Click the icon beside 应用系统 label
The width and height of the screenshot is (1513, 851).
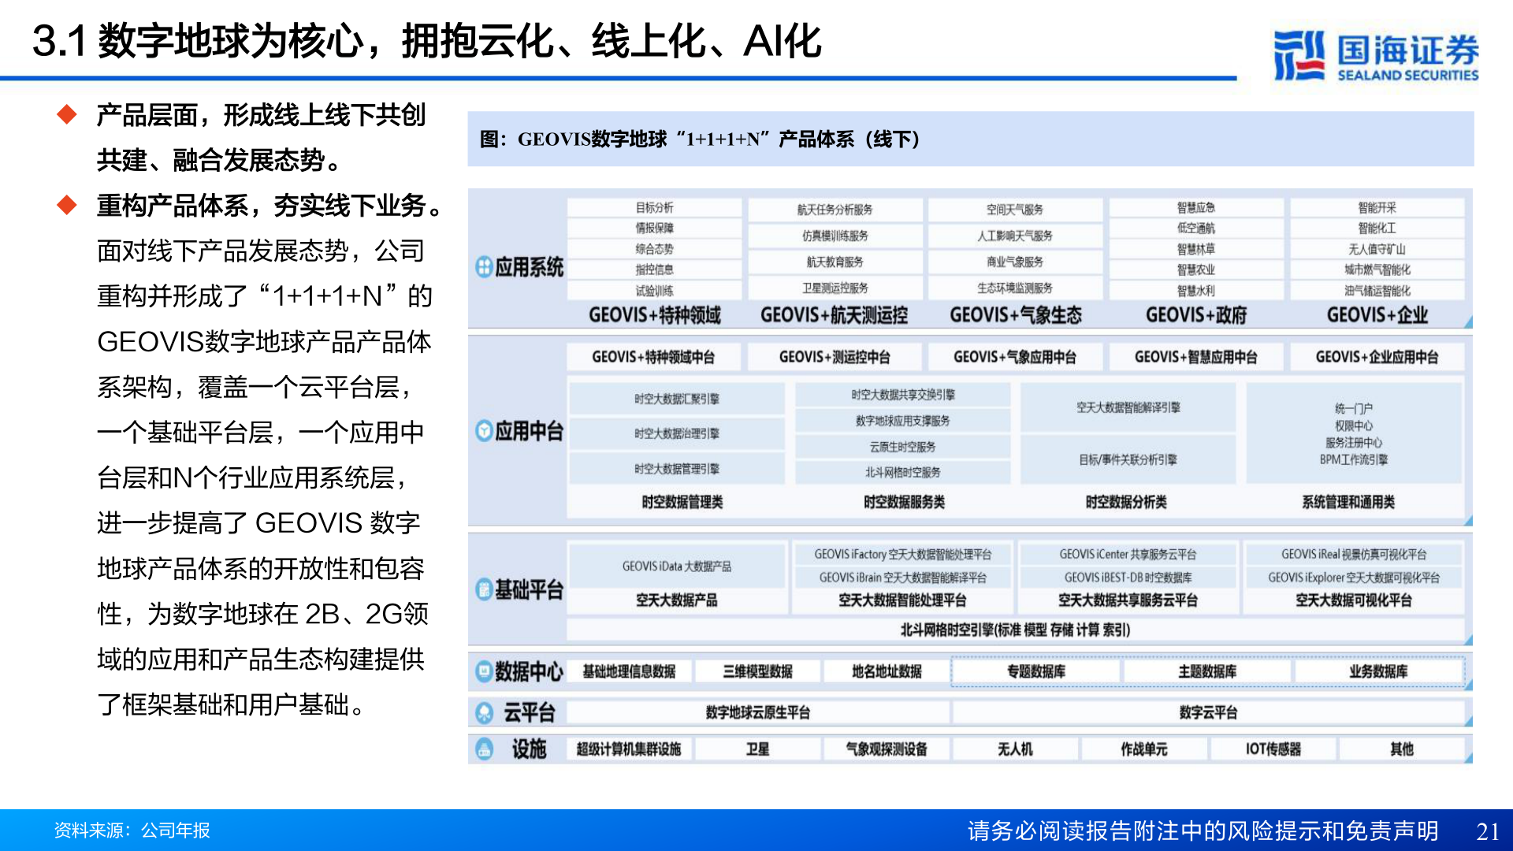(484, 267)
